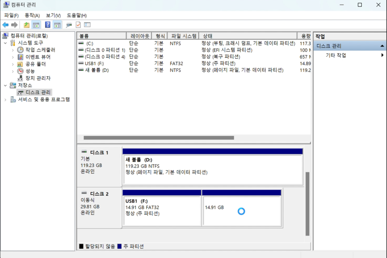Viewport: 387px width, 258px height.
Task: Collapse the 디스크 관리 actions section arrow
Action: click(x=382, y=46)
